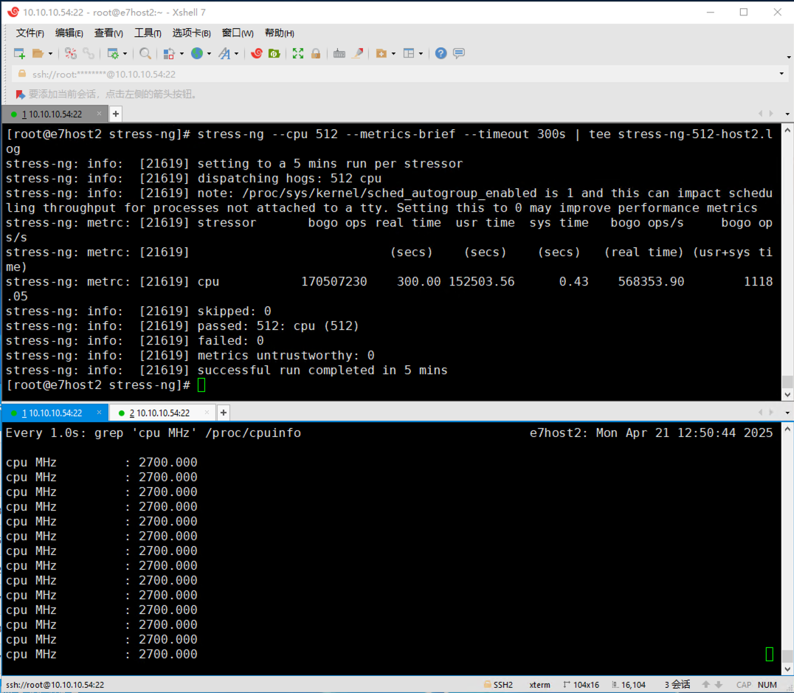Expand the layout dropdown arrow
The width and height of the screenshot is (794, 693).
421,54
